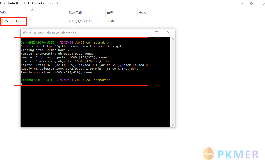Image resolution: width=265 pixels, height=168 pixels.
Task: Click the Git Bash logo in terminal title bar
Action: (25, 33)
